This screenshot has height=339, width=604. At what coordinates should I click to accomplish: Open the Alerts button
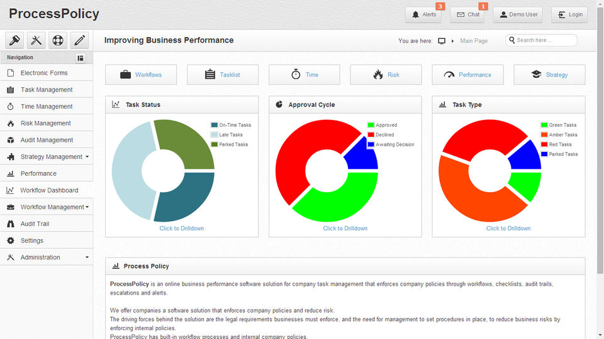(x=423, y=14)
